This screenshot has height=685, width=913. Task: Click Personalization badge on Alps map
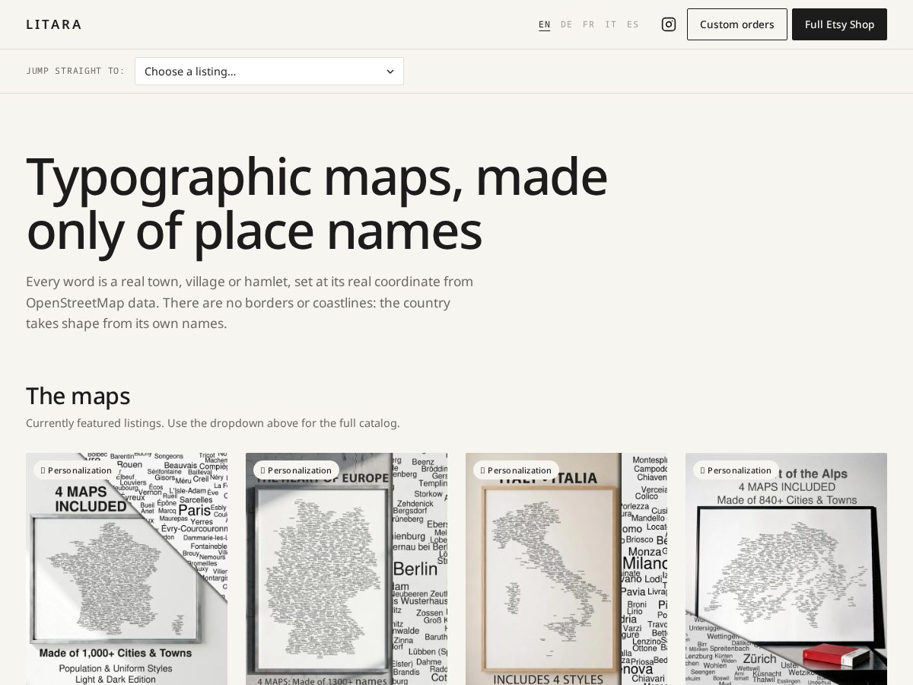click(x=736, y=470)
